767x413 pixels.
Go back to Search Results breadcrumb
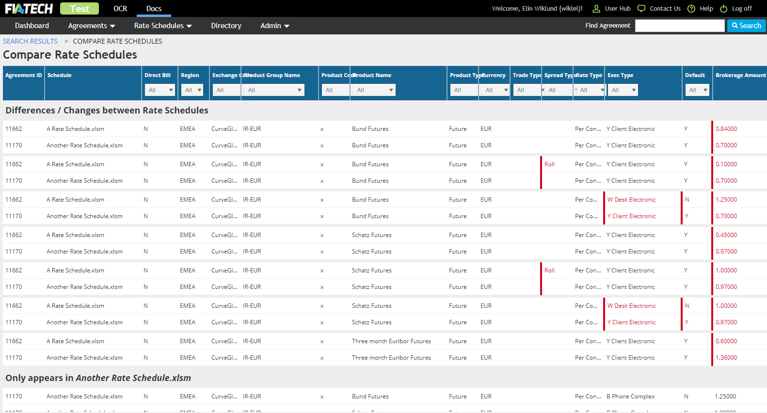click(30, 41)
